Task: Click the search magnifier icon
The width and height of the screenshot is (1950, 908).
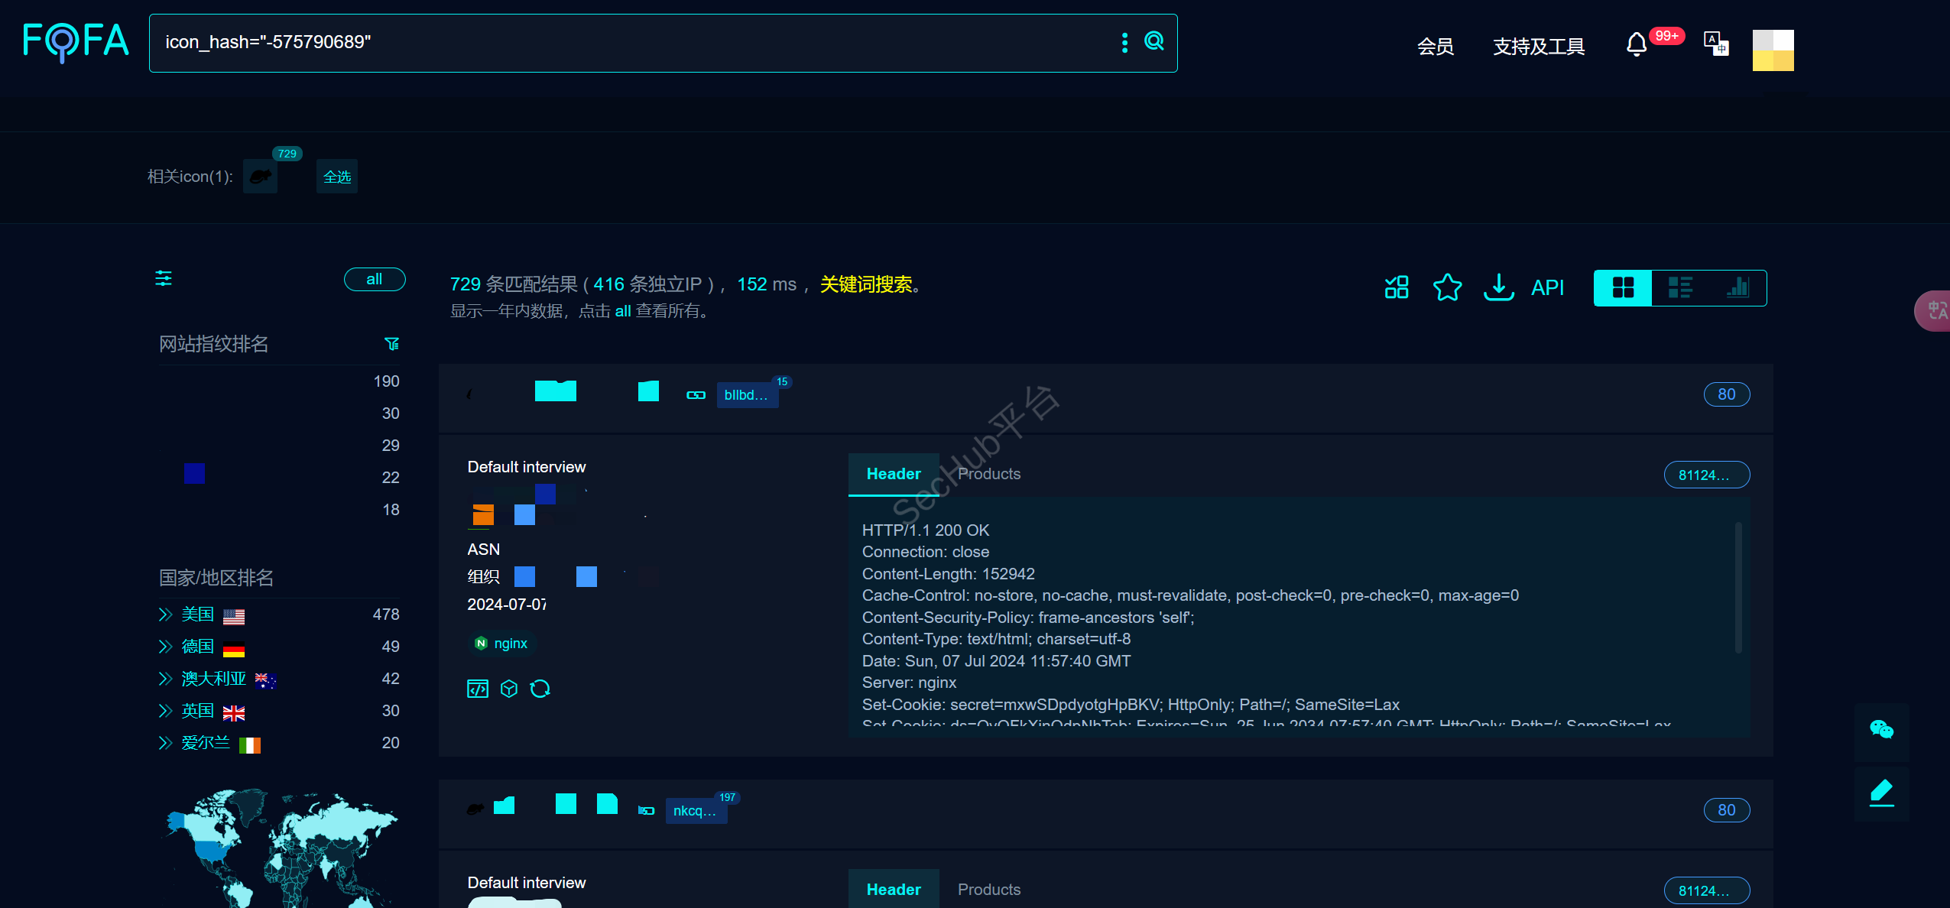Action: point(1153,41)
